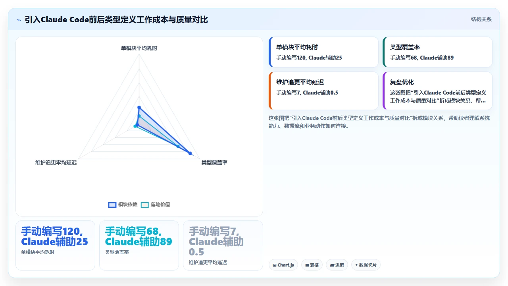Click the 表格 tag chip
The height and width of the screenshot is (286, 508).
pyautogui.click(x=312, y=265)
